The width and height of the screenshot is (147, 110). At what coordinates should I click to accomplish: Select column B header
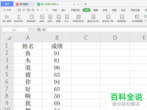click(57, 38)
